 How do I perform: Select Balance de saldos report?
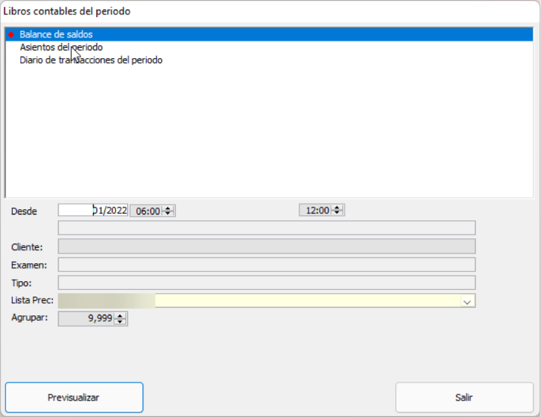(56, 34)
